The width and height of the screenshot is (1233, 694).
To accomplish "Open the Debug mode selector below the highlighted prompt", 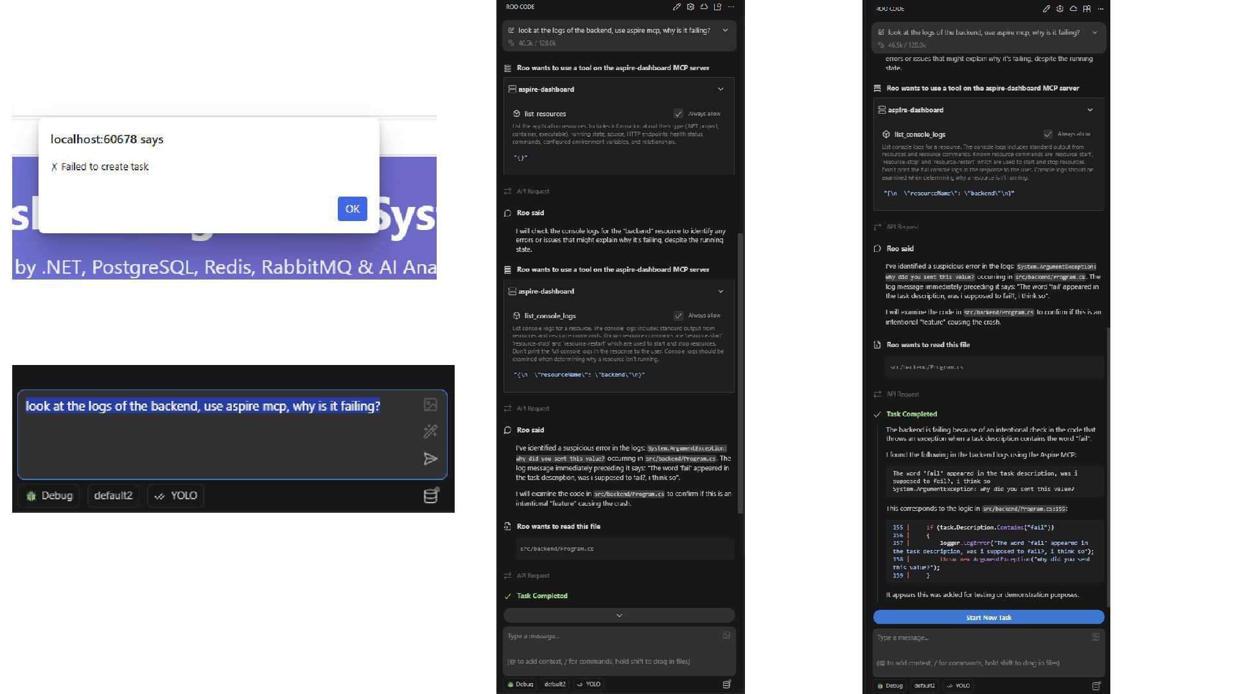I will pyautogui.click(x=49, y=495).
